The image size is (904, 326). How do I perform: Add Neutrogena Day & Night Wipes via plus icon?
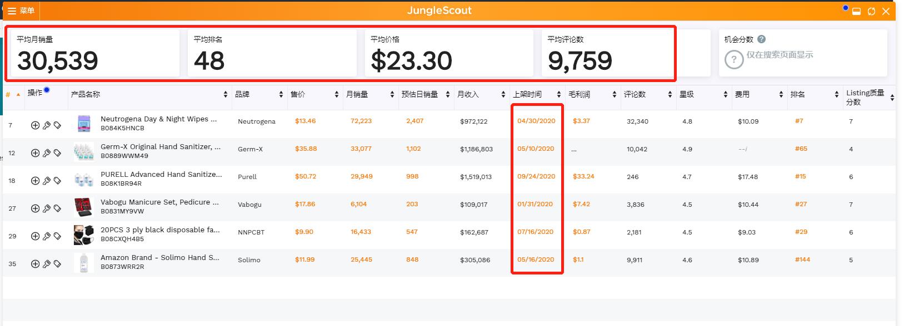click(x=35, y=125)
